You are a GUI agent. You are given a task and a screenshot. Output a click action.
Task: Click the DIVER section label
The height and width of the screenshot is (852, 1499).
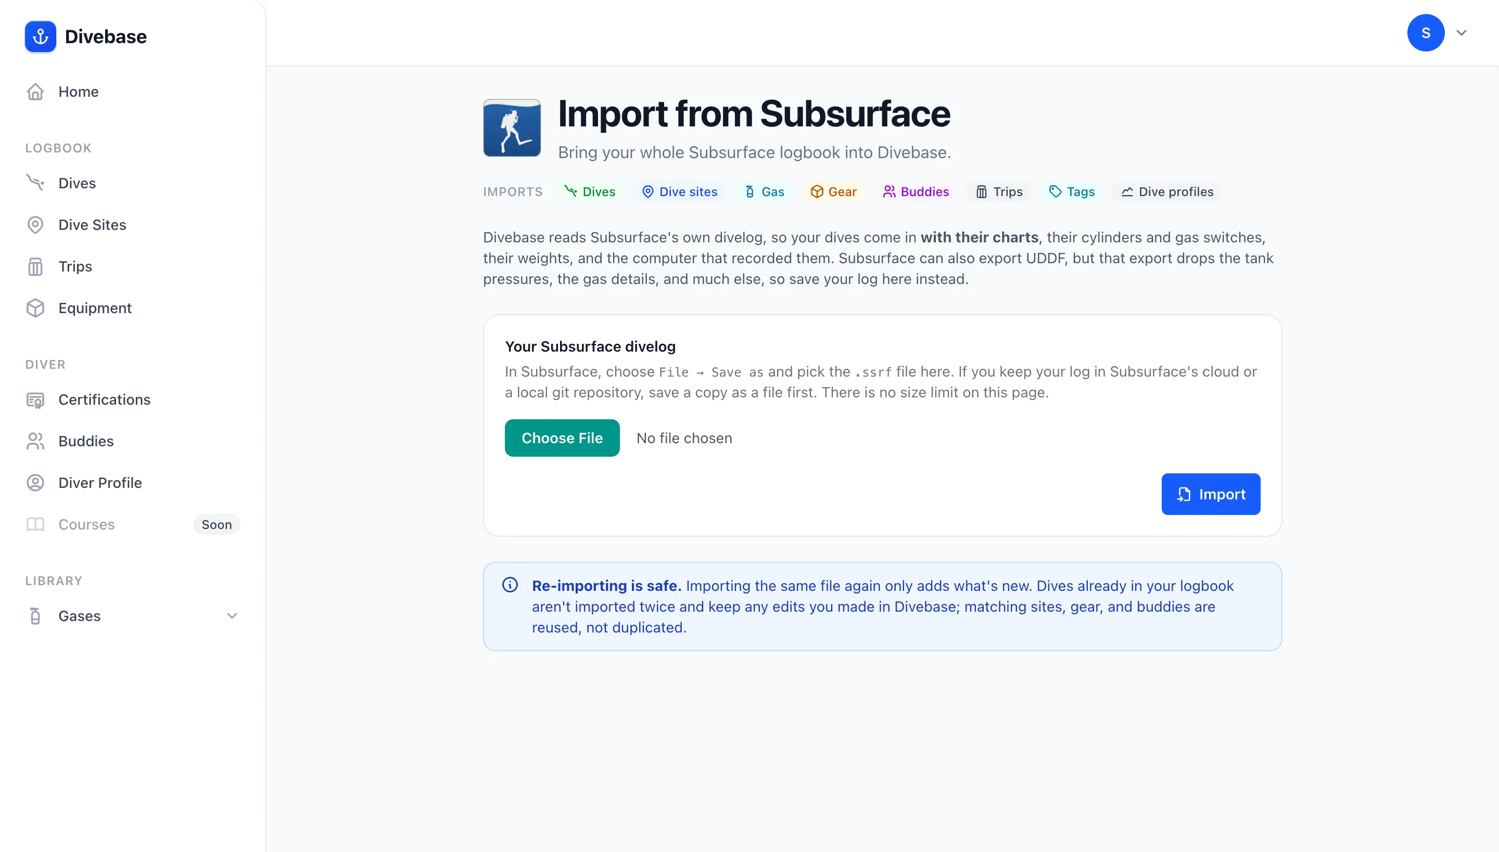pos(45,365)
